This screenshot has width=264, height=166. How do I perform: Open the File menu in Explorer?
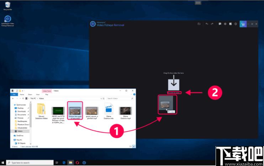click(x=14, y=95)
